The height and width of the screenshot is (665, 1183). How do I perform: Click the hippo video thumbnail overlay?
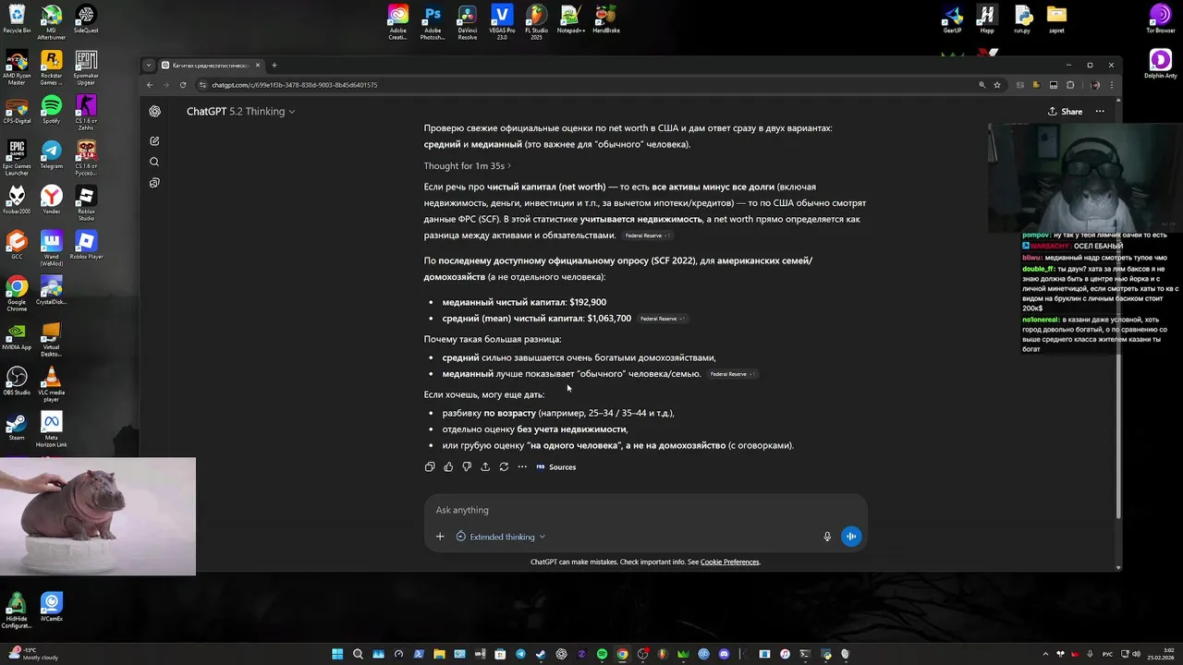[x=98, y=517]
